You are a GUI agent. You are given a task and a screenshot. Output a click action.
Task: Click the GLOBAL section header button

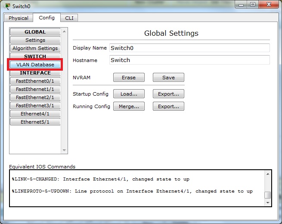(35, 32)
